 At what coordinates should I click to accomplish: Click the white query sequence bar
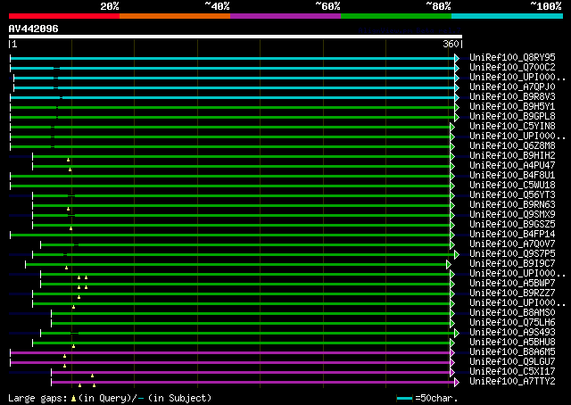click(236, 37)
